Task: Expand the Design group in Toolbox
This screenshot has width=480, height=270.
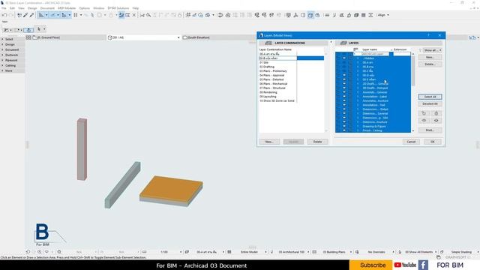Action: [x=3, y=44]
